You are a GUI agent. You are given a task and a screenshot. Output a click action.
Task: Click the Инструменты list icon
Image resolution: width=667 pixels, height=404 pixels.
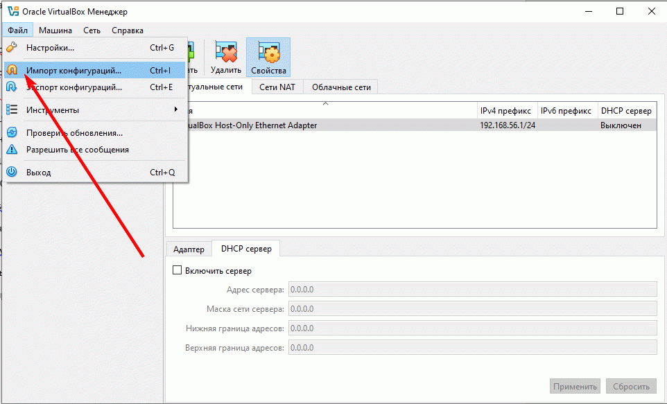(12, 109)
